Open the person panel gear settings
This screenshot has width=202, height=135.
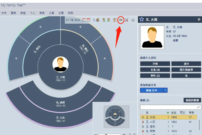point(199,19)
